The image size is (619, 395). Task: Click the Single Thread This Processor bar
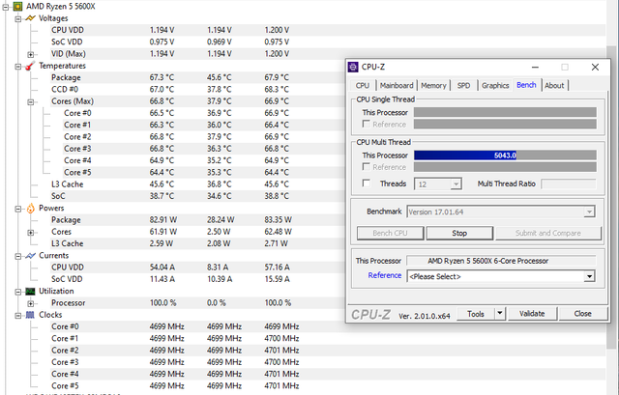[x=505, y=112]
